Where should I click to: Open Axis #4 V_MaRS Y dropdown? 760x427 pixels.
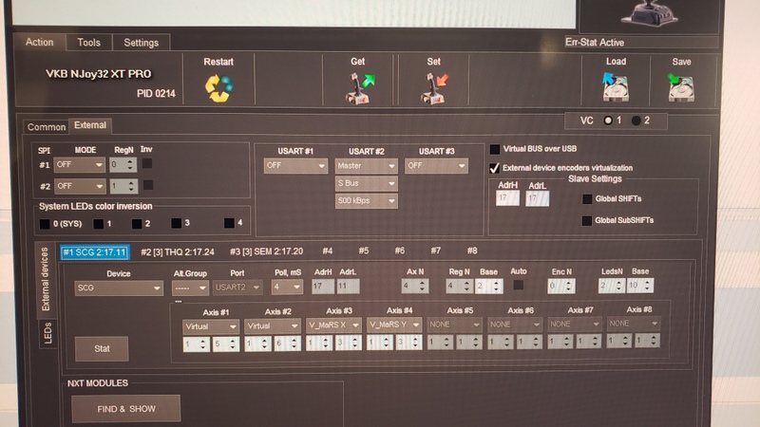(x=394, y=325)
